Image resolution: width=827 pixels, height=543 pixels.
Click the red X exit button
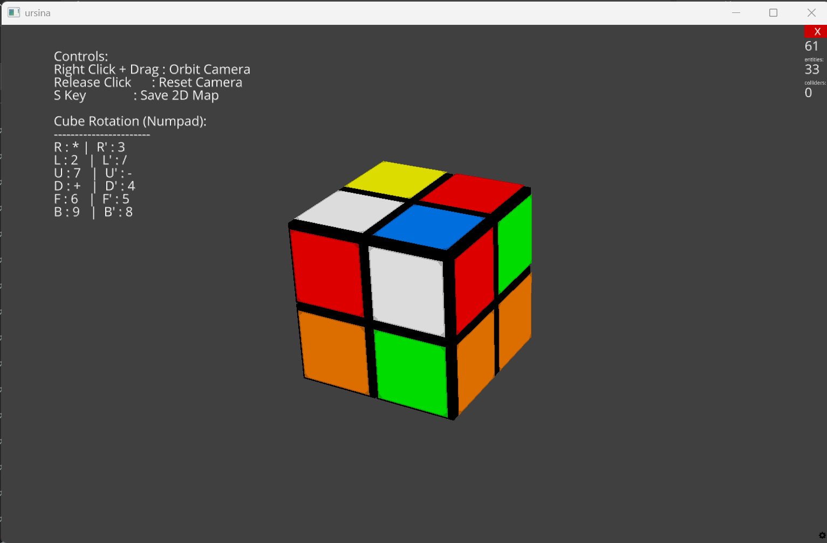(816, 31)
